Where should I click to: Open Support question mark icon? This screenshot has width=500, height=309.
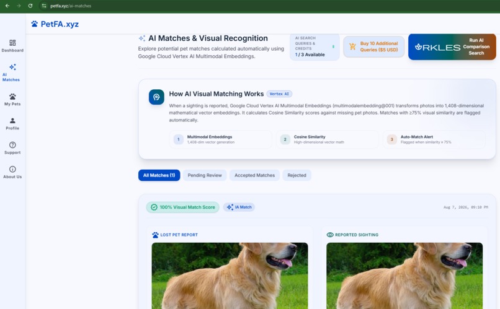tap(12, 145)
